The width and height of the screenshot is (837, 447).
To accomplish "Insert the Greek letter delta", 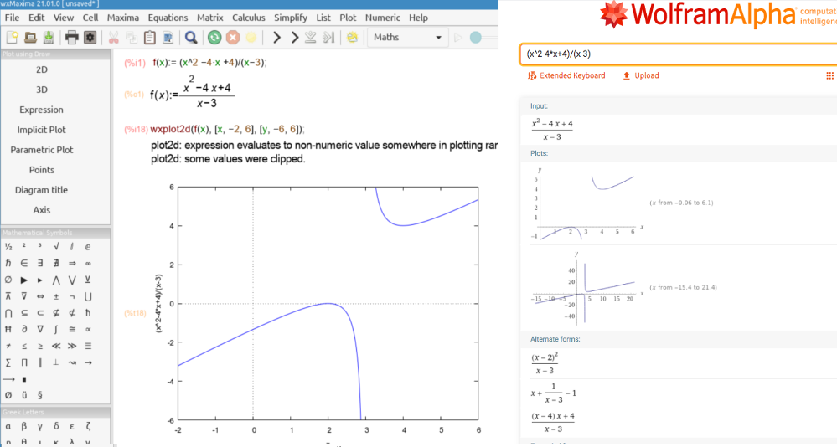I will 56,426.
